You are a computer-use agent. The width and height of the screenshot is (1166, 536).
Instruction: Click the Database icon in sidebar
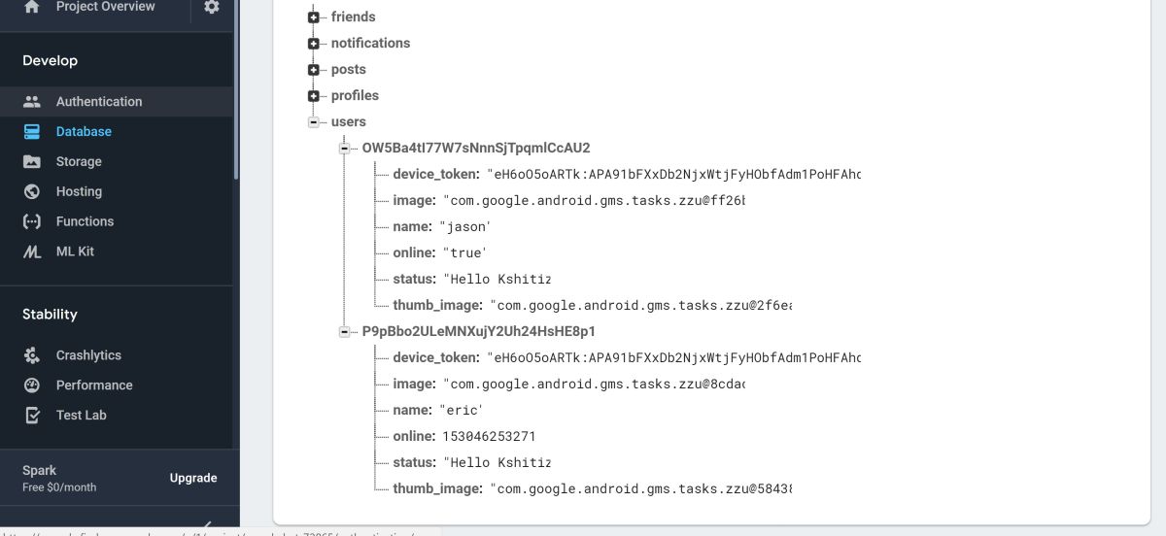tap(32, 131)
